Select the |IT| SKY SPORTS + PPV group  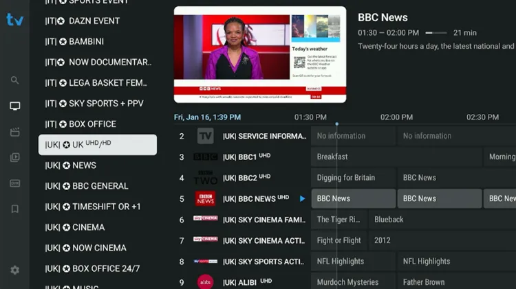98,104
